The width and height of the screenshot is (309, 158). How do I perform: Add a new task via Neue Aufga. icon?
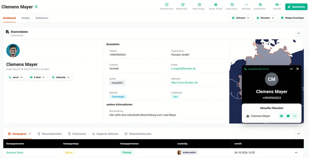click(199, 7)
